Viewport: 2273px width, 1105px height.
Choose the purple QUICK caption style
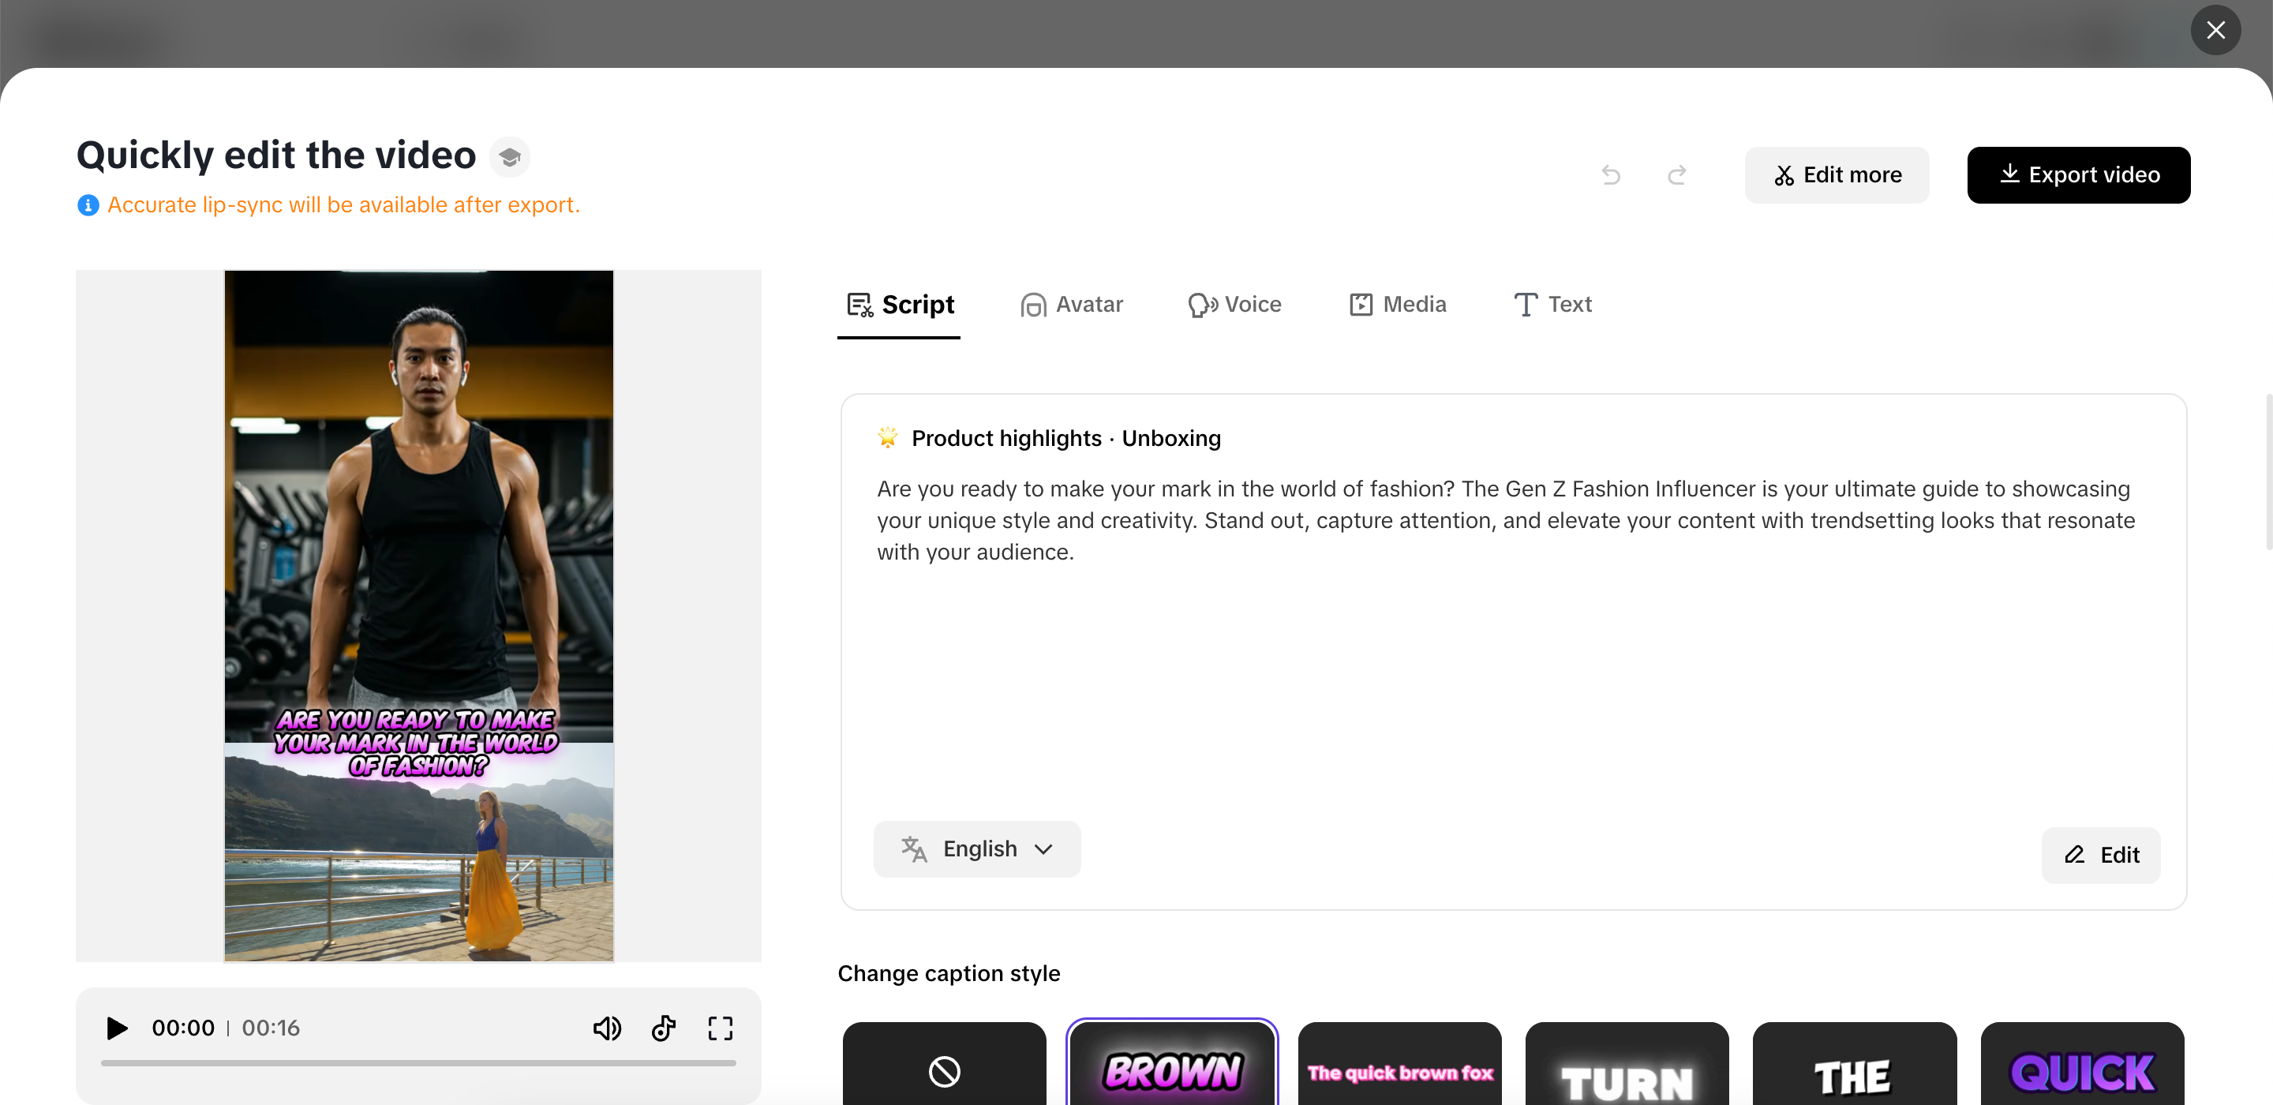point(2081,1069)
